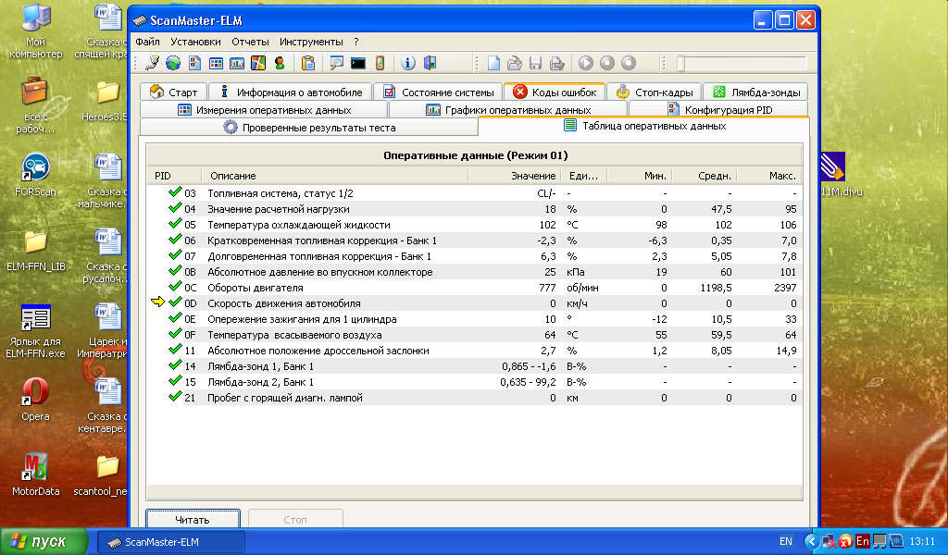Click the open folder toolbar icon
Viewport: 948px width, 555px height.
click(x=515, y=63)
